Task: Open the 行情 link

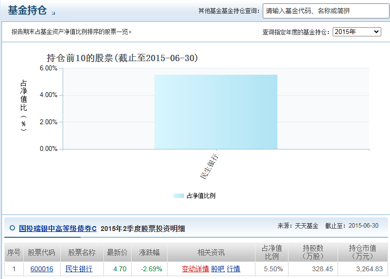Action: (233, 269)
